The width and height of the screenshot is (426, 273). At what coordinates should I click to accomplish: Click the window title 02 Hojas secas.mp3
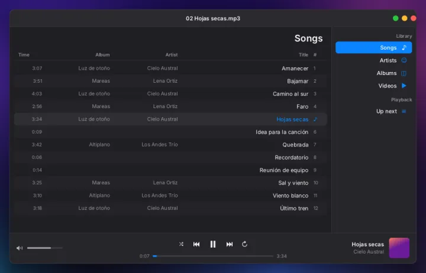tap(213, 18)
